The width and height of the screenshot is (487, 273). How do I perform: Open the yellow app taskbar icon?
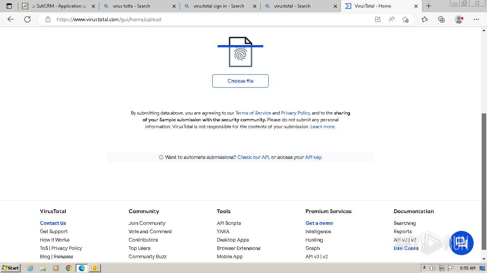[x=94, y=268]
